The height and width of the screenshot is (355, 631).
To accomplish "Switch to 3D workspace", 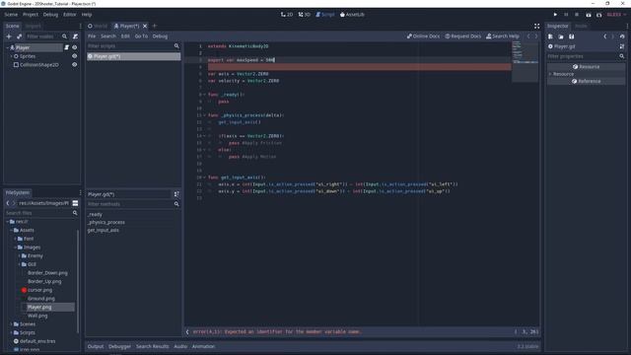I will (x=305, y=15).
